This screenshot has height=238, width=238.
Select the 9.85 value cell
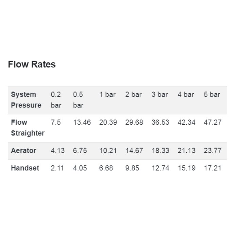132,168
